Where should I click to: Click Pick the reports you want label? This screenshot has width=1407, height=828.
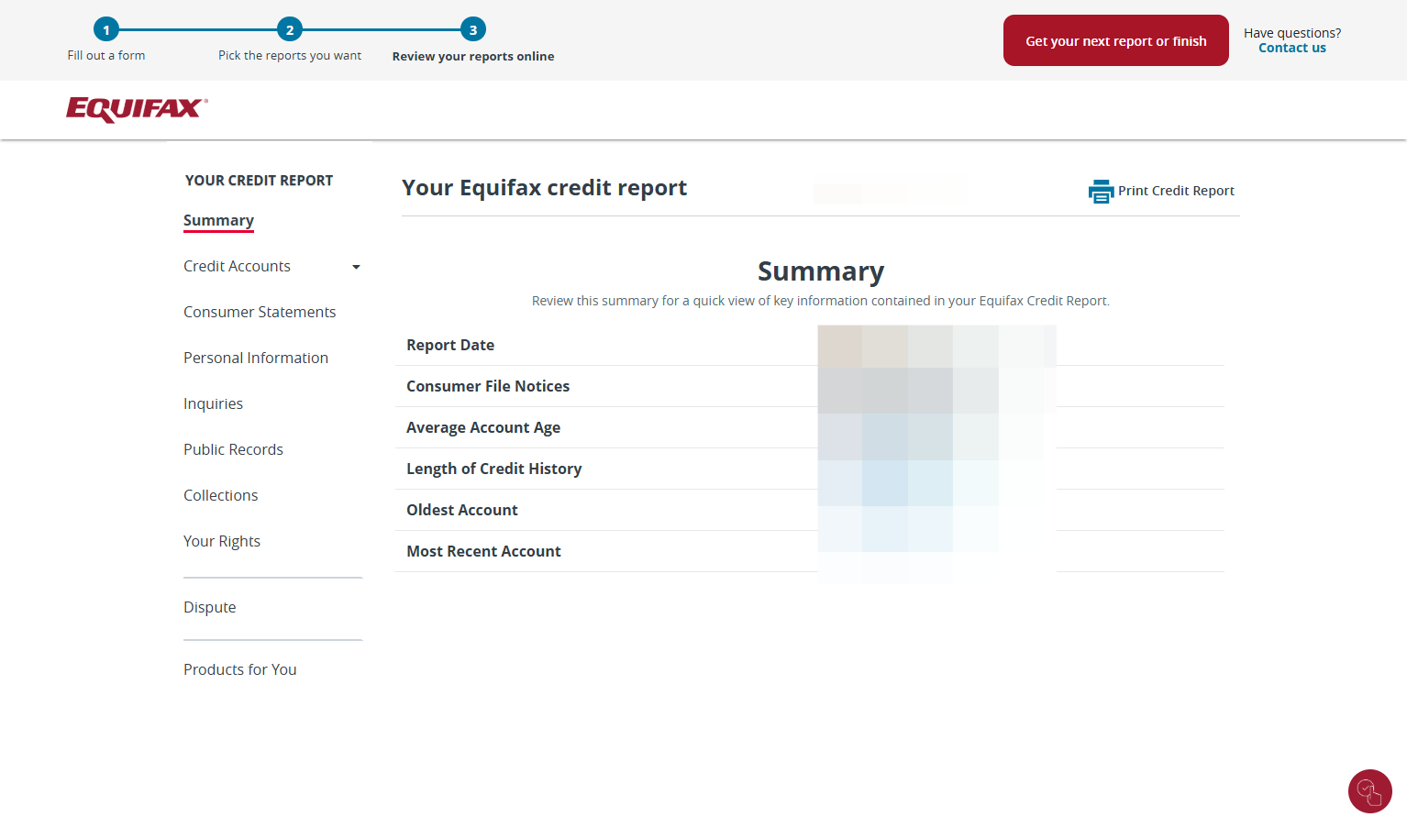(290, 55)
